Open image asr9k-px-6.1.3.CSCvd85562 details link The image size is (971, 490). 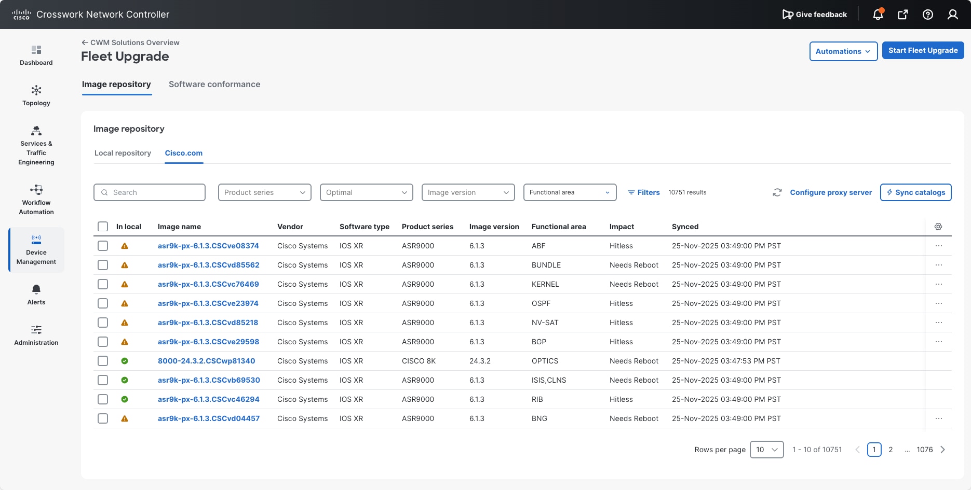click(x=209, y=265)
